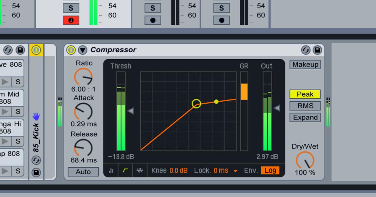Arm the track with the record button

click(x=71, y=20)
